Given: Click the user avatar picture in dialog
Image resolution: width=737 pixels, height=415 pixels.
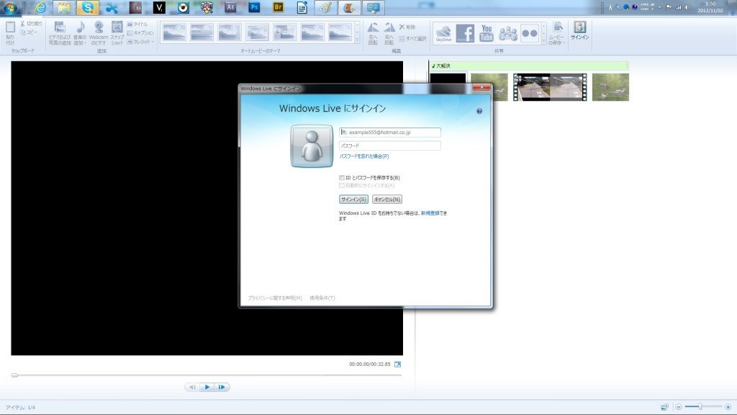Looking at the screenshot, I should click(312, 146).
